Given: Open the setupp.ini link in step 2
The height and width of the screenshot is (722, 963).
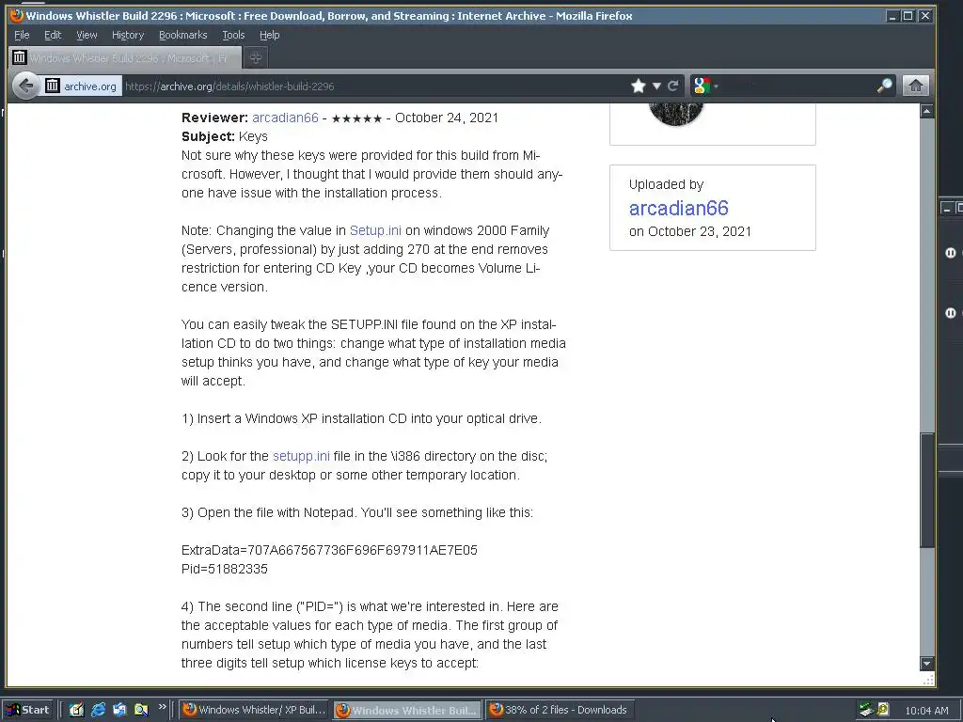Looking at the screenshot, I should (x=301, y=456).
